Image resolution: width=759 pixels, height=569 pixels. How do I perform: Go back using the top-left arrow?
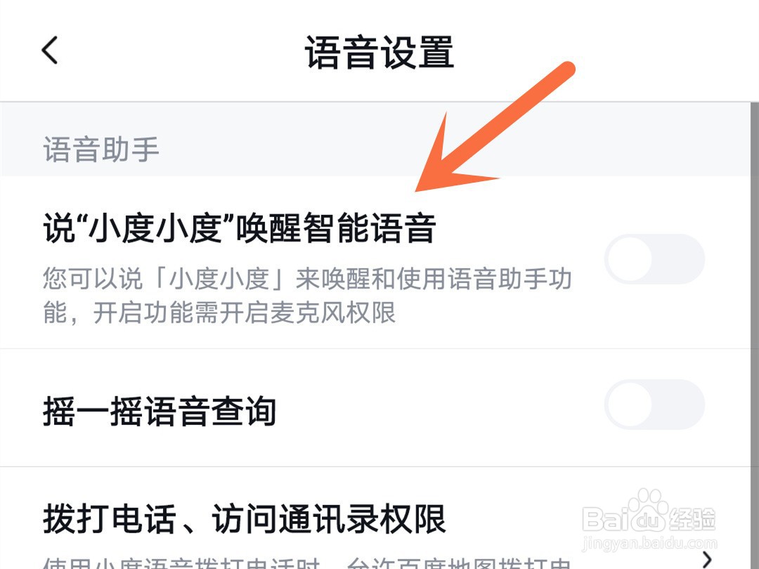(x=50, y=50)
